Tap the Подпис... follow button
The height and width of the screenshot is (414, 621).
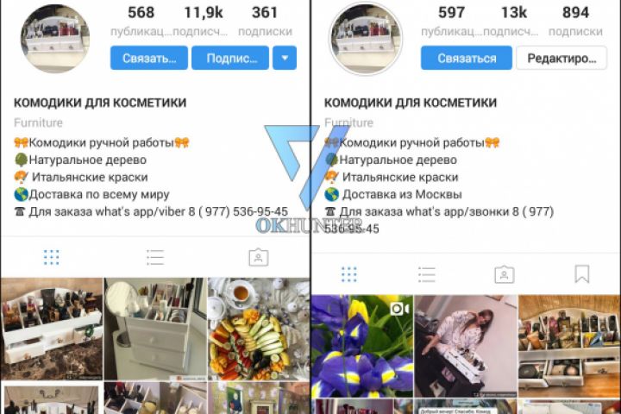click(x=230, y=58)
